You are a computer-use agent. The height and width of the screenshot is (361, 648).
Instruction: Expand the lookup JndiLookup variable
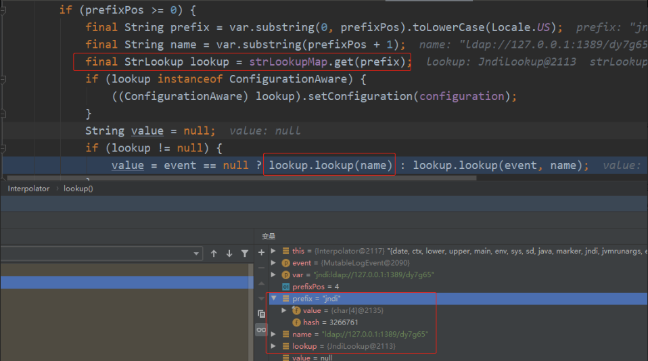[x=273, y=346]
